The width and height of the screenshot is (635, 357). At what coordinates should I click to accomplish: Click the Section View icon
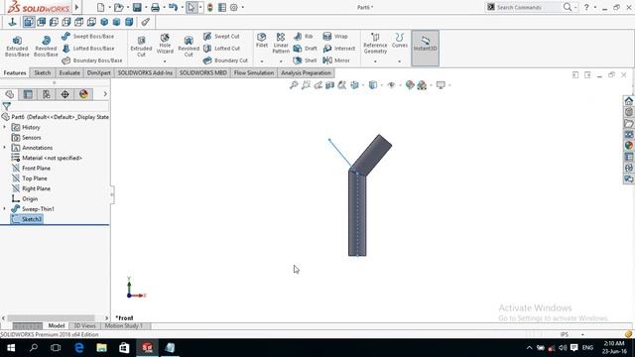[330, 85]
